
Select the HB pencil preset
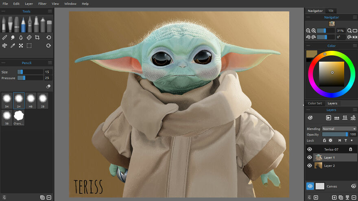31,100
